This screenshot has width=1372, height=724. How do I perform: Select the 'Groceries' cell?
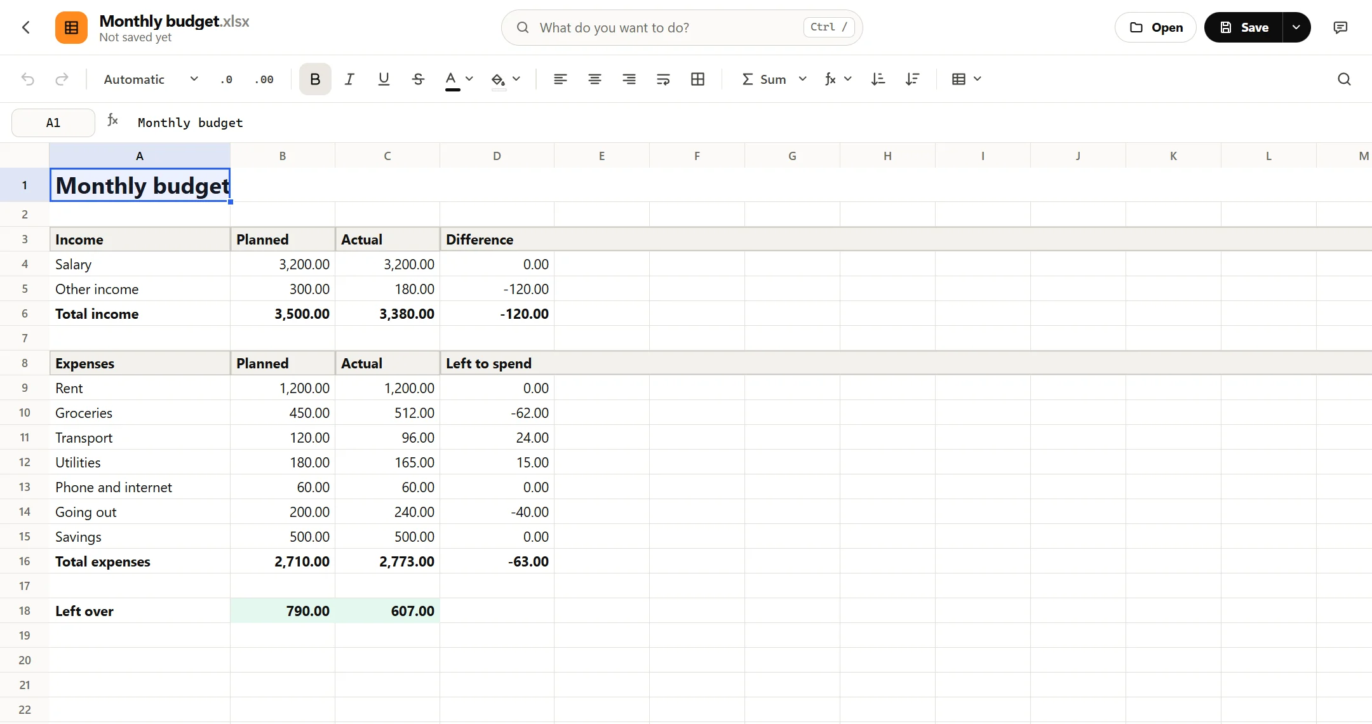click(x=140, y=413)
